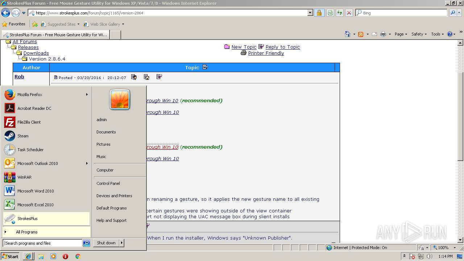Open Control Panel

click(x=108, y=183)
